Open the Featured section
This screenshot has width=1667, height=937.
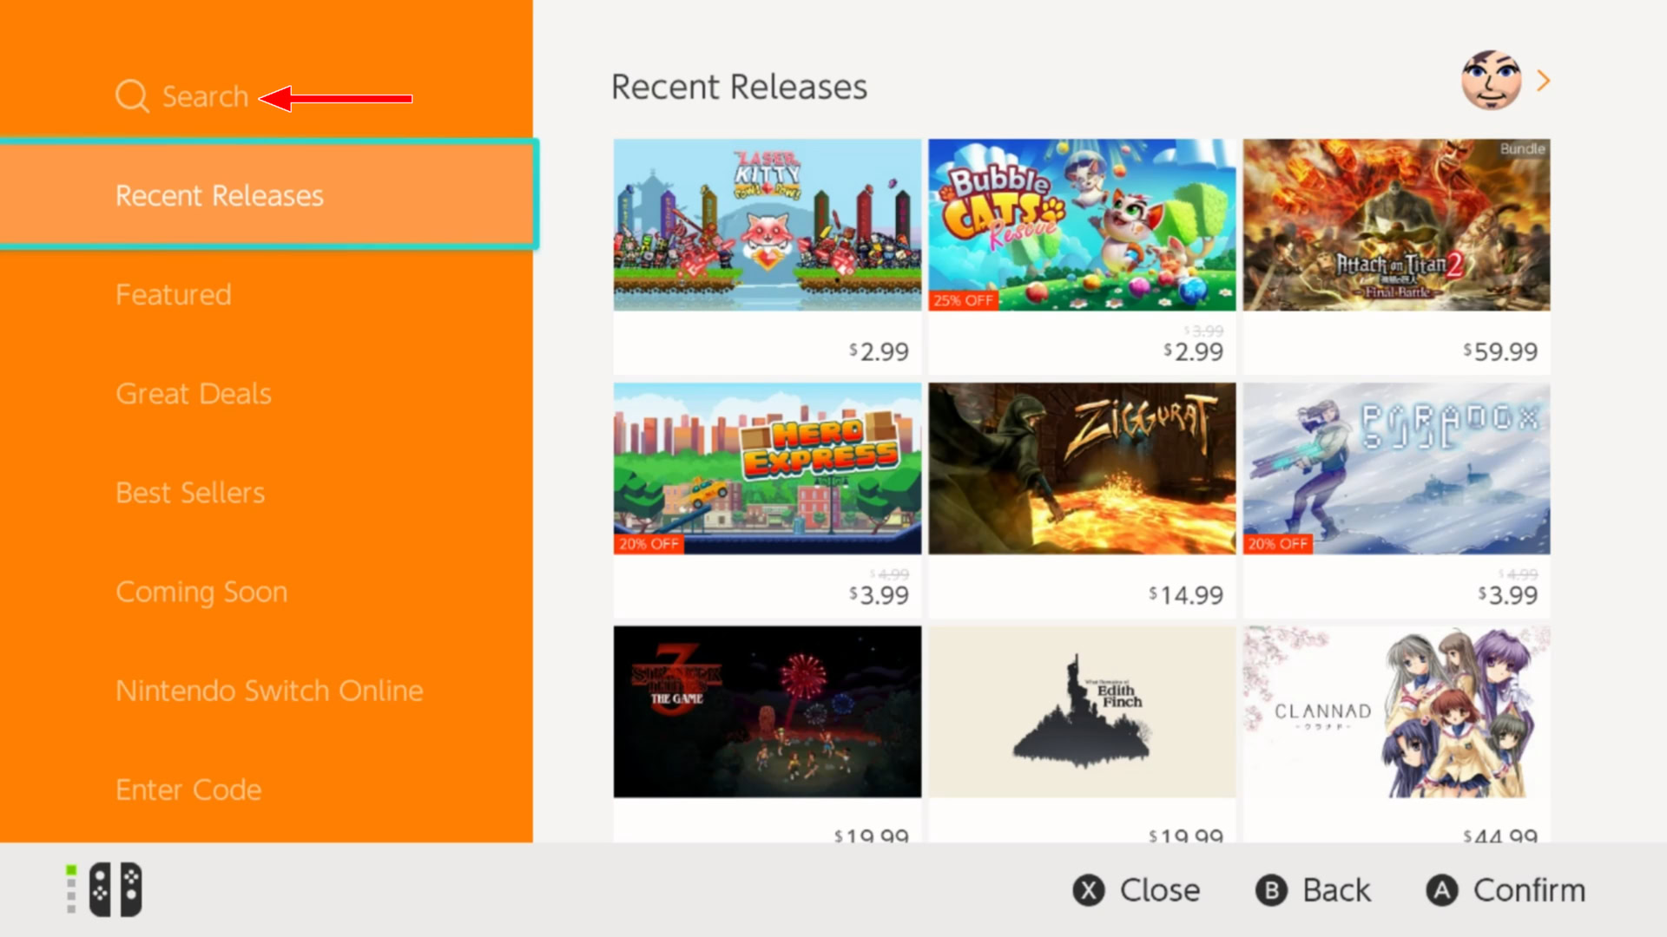(x=173, y=294)
